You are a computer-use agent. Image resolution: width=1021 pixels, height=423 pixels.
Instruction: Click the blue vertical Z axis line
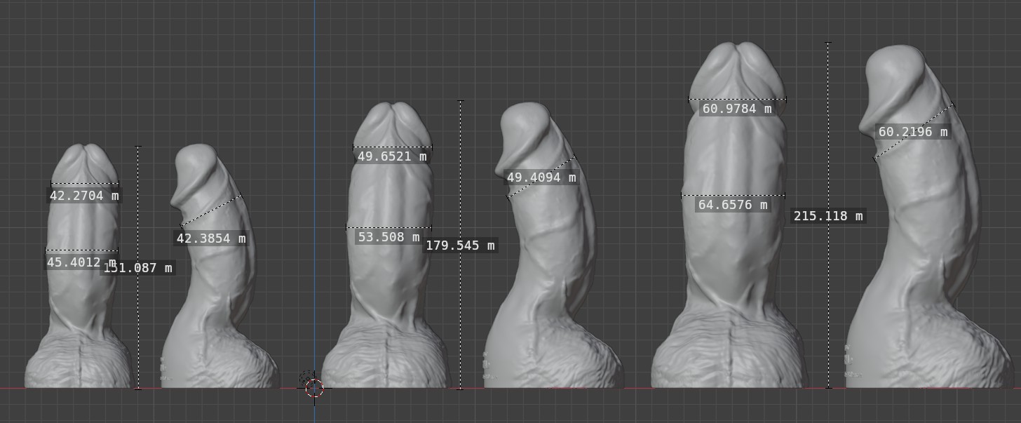point(314,189)
